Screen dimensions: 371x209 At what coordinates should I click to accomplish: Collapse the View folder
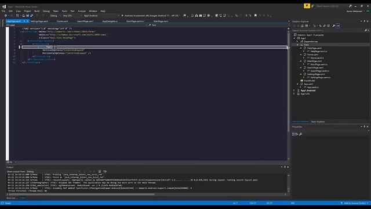tap(297, 45)
